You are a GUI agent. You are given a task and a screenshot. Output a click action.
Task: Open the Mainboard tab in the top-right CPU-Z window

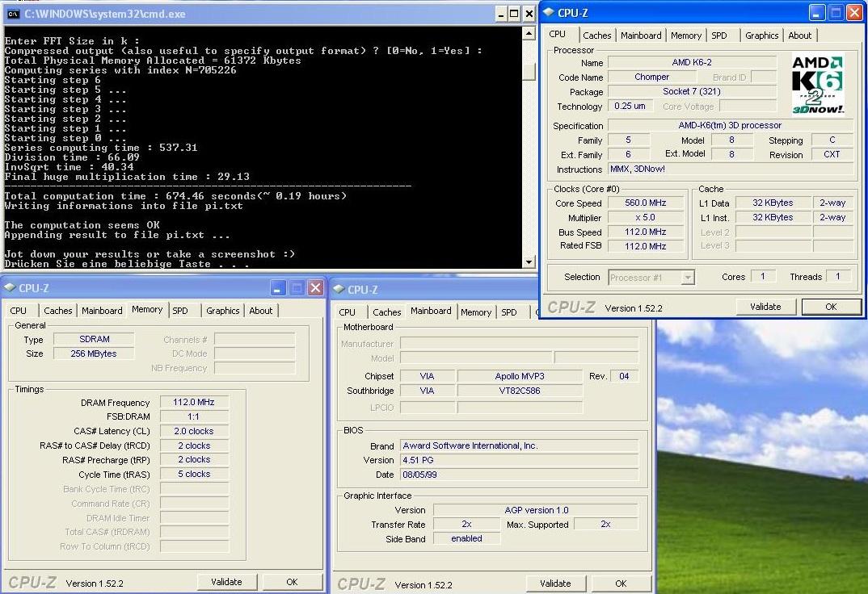pos(640,36)
